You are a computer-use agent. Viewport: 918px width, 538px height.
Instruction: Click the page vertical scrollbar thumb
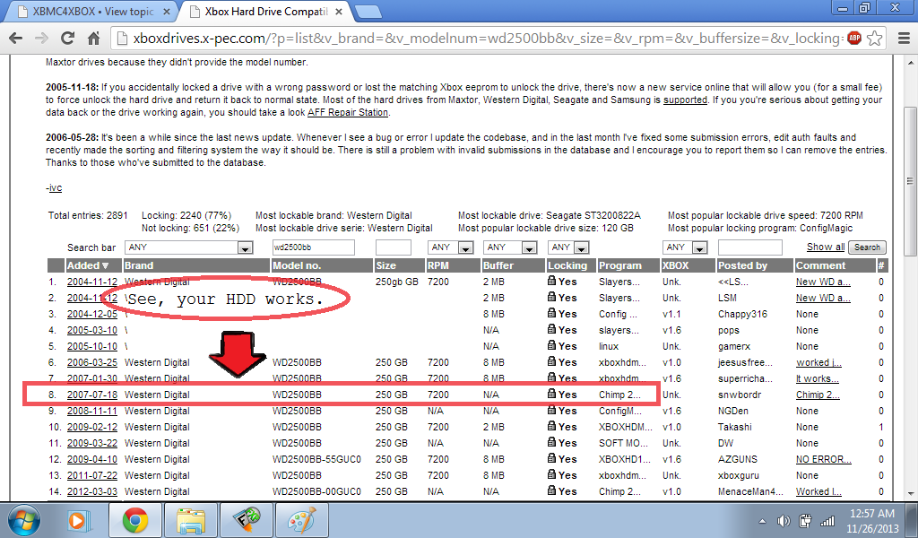pos(910,181)
